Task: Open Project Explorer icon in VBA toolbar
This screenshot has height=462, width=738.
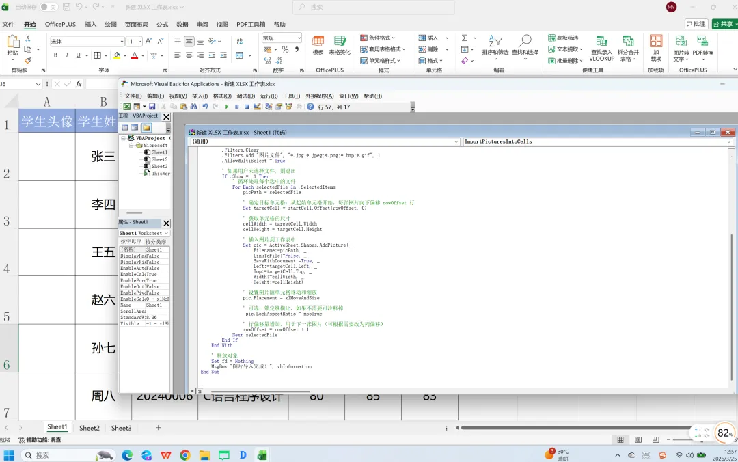Action: 269,107
